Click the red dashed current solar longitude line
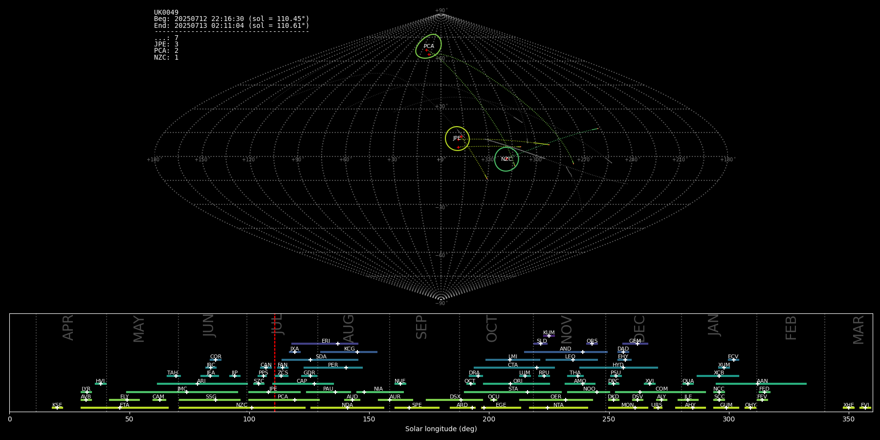This screenshot has width=880, height=440. coord(275,362)
